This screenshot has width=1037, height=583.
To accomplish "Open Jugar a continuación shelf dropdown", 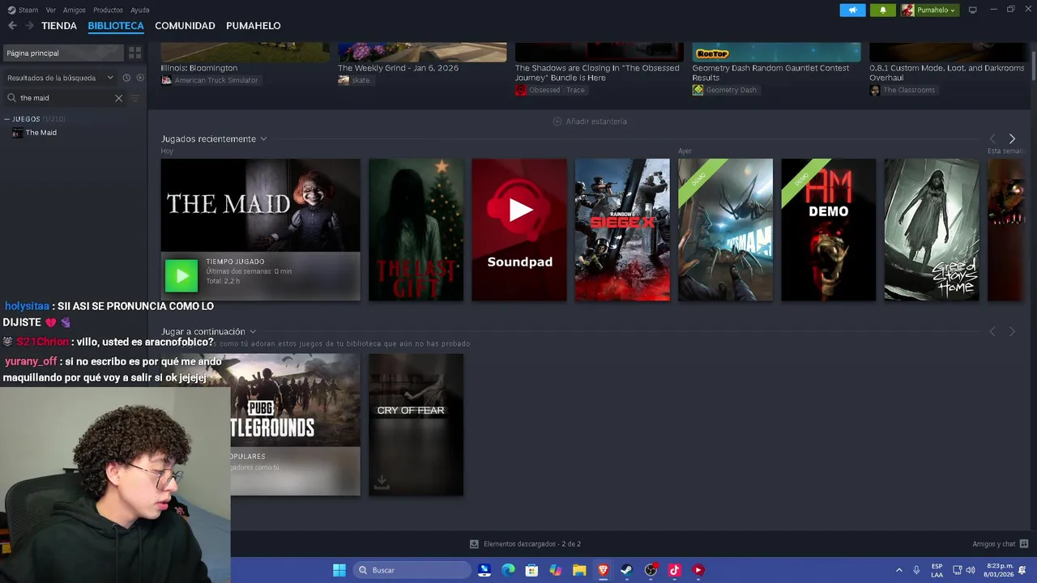I will [x=253, y=332].
